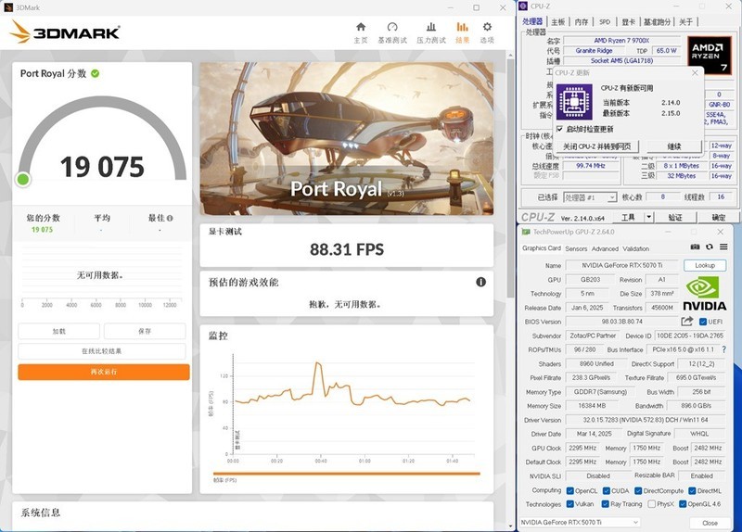
Task: Click 确定 button in CPU-Z
Action: 718,218
